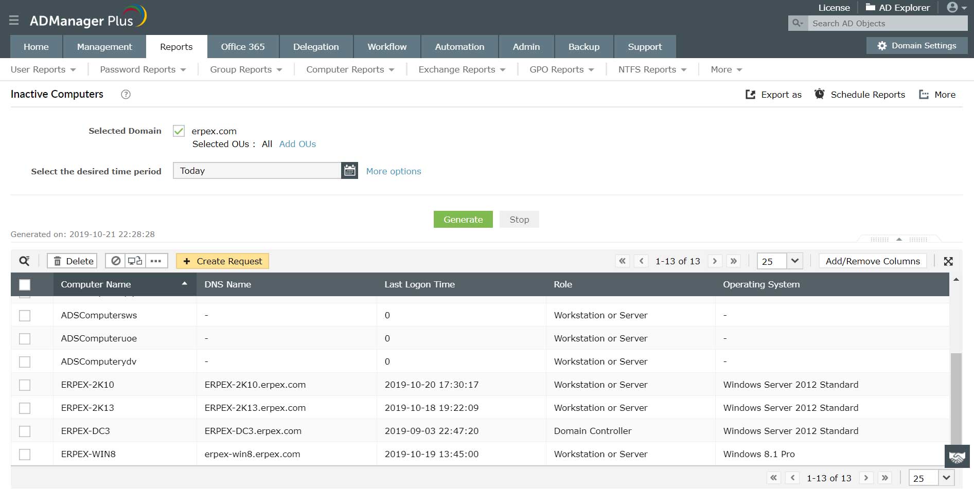This screenshot has height=489, width=974.
Task: Switch to the Automation tab
Action: [459, 47]
